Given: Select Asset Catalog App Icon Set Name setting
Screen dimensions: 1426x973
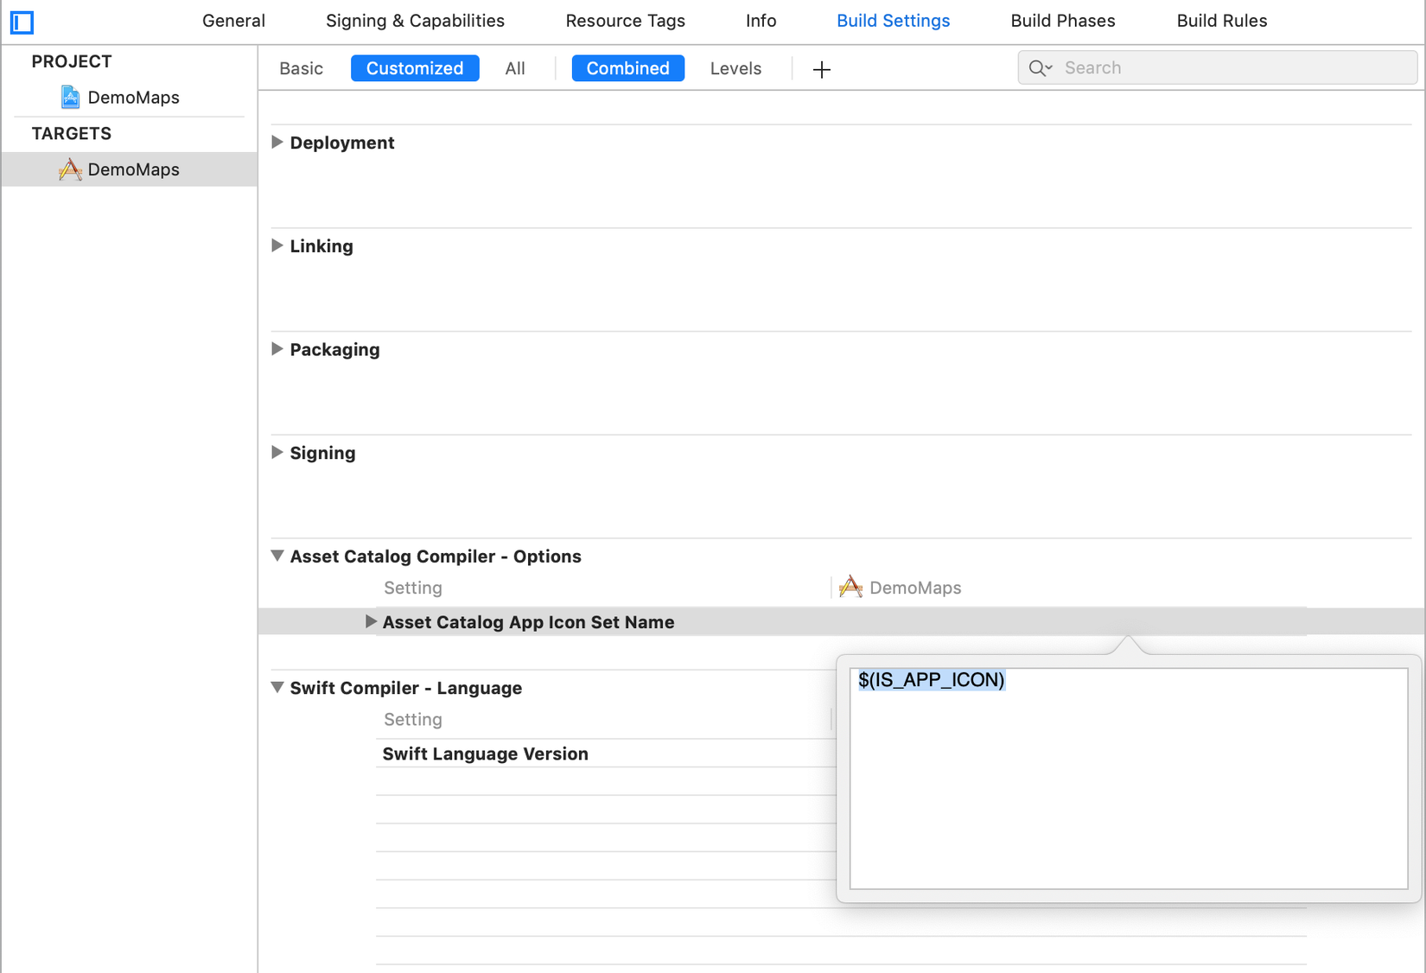Looking at the screenshot, I should click(x=529, y=622).
